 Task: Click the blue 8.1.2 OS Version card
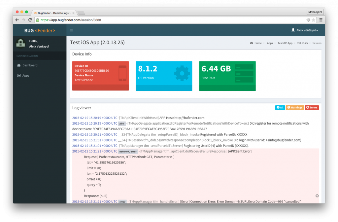[x=164, y=76]
